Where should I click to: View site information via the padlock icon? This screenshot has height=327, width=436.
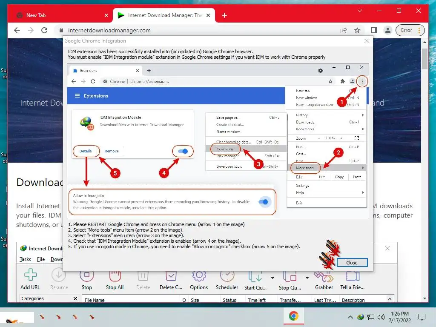(61, 30)
